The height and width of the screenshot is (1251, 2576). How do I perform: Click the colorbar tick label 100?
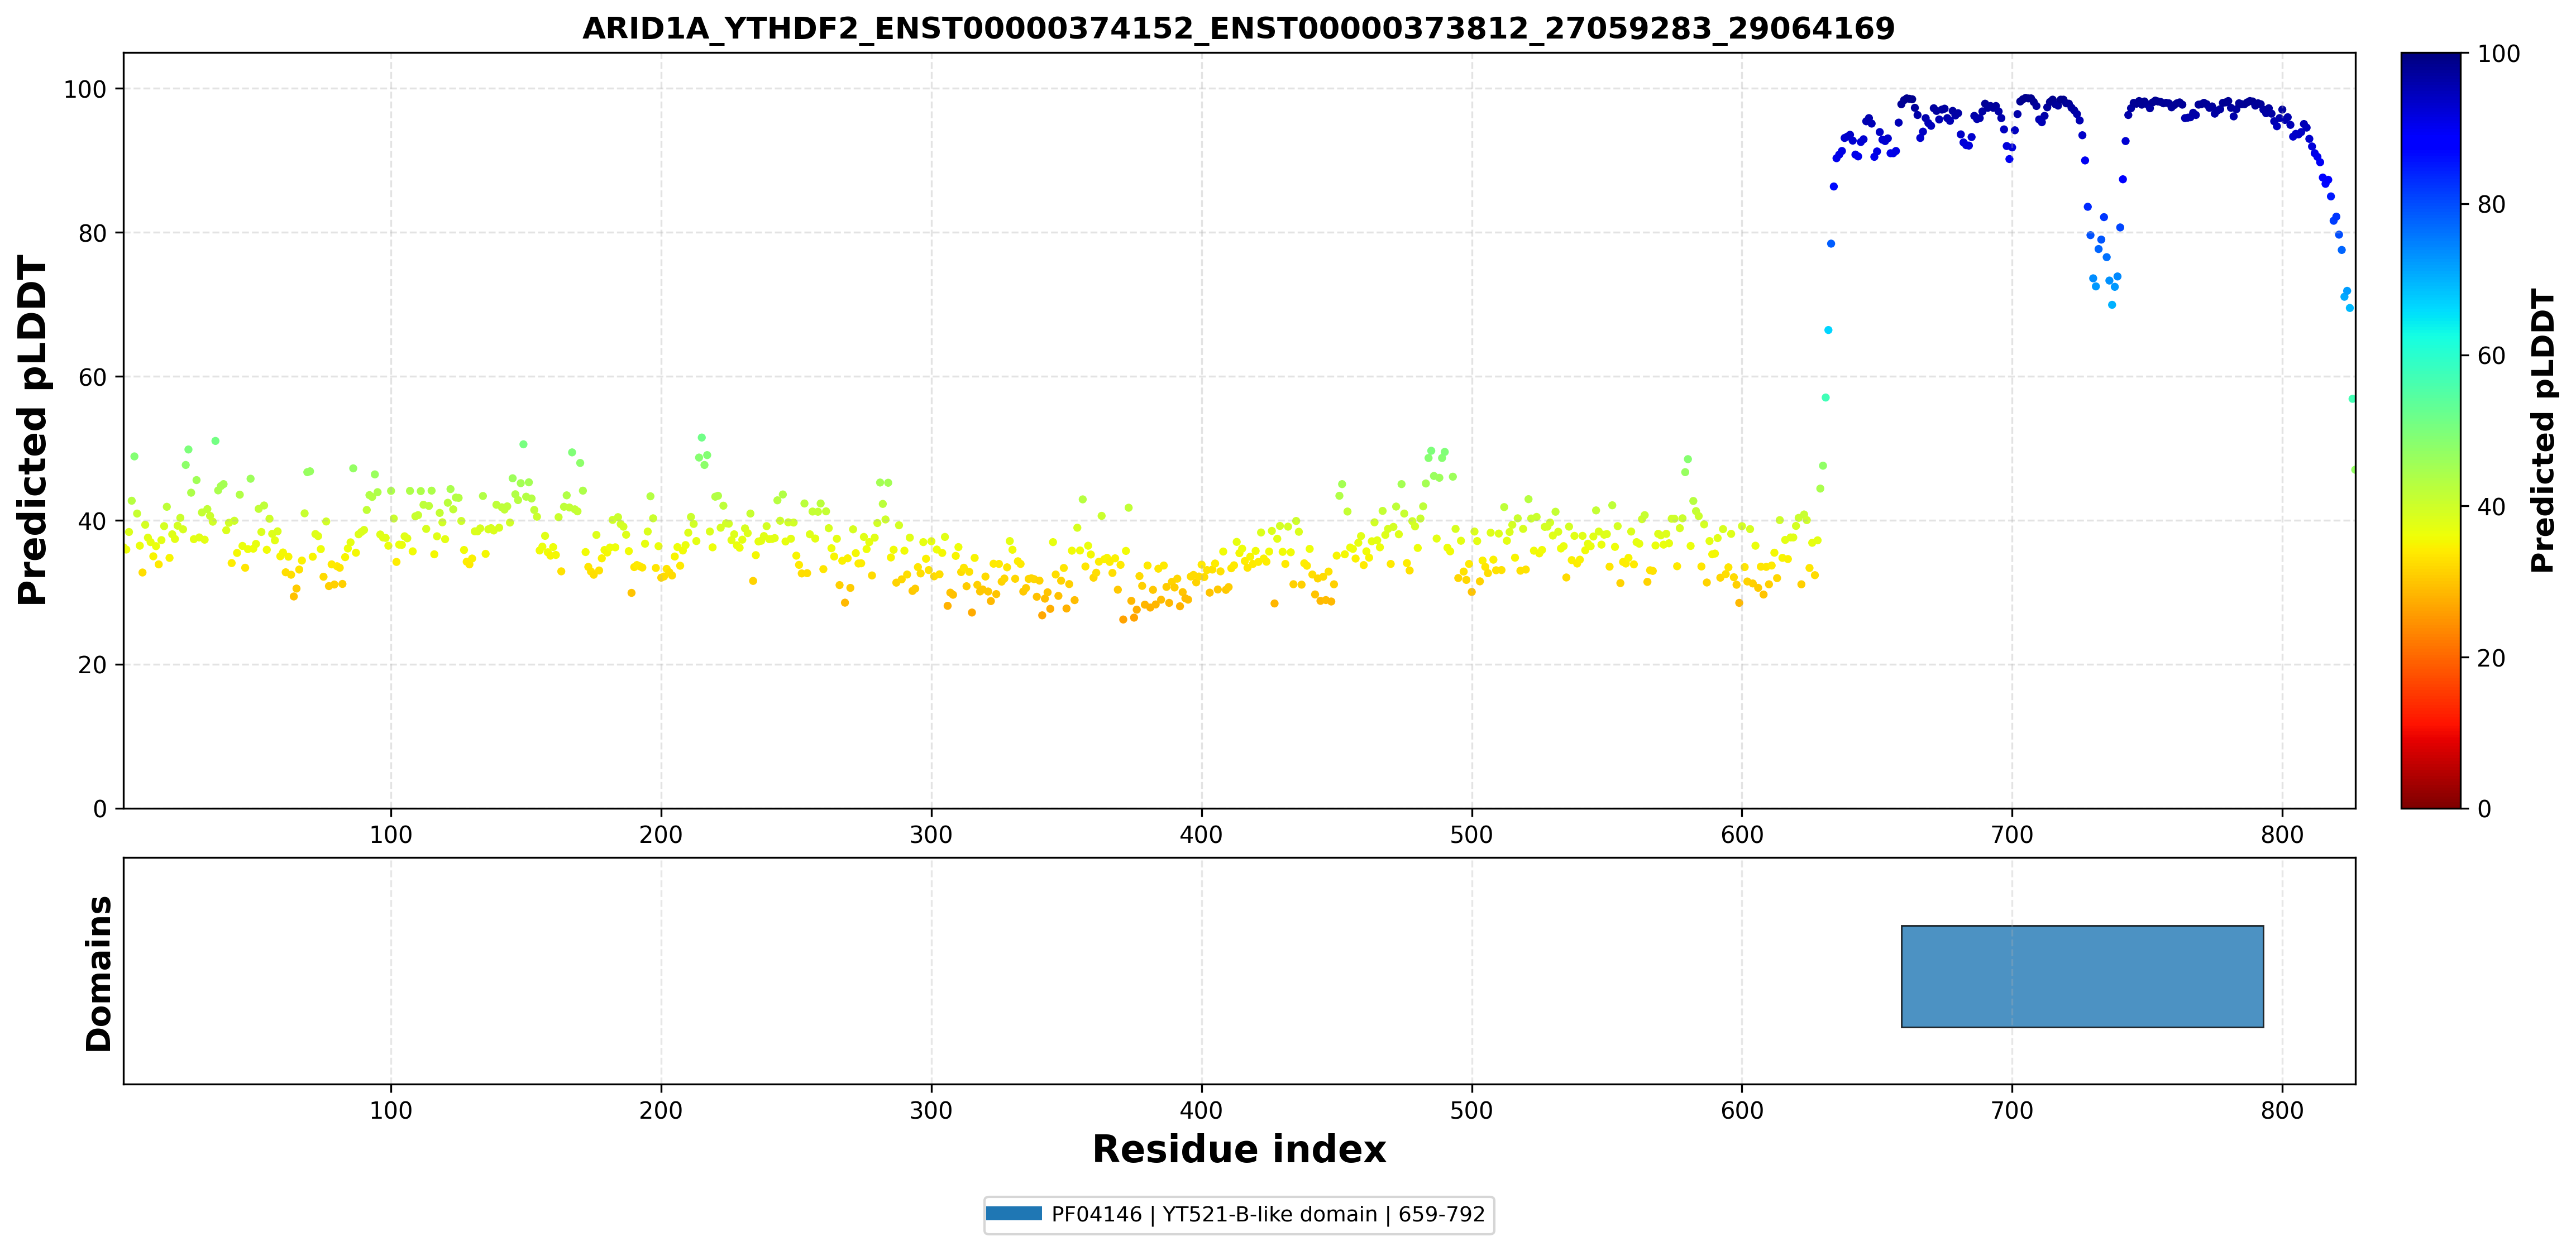[x=2498, y=54]
